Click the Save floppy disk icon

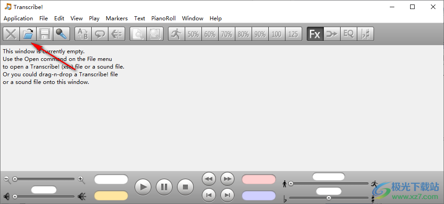pyautogui.click(x=45, y=34)
